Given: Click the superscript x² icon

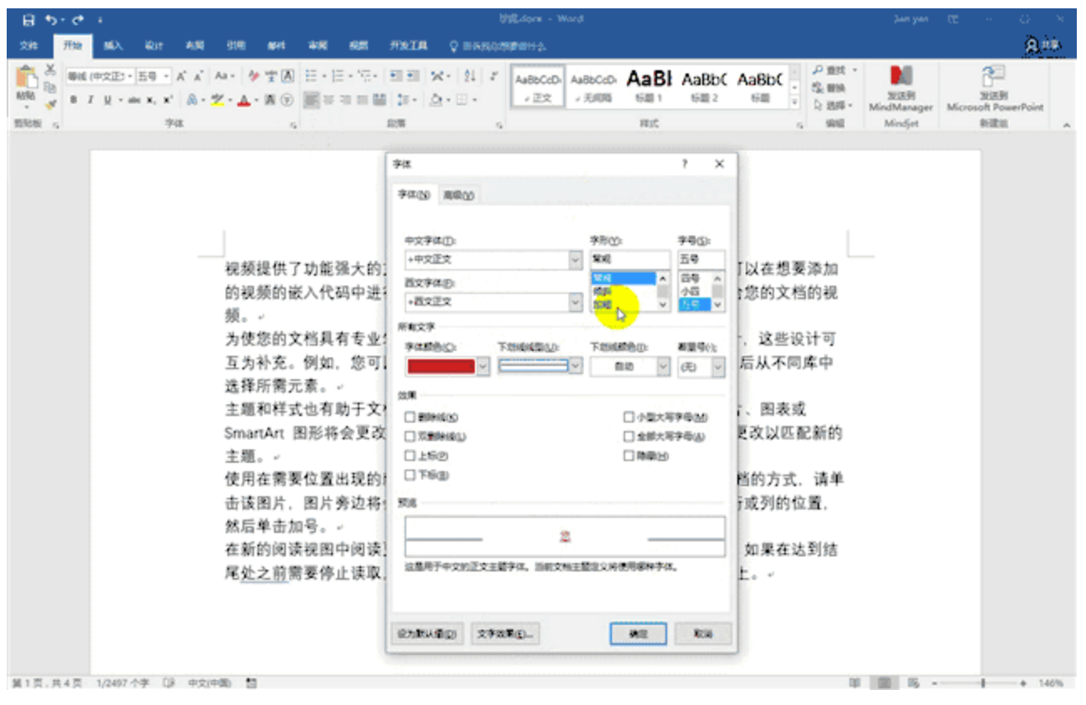Looking at the screenshot, I should coord(168,99).
